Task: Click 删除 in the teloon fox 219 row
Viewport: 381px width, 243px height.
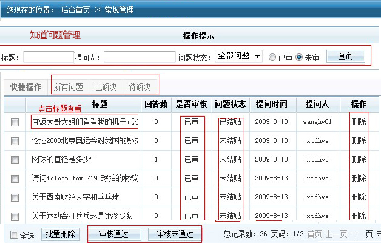Action: tap(359, 178)
